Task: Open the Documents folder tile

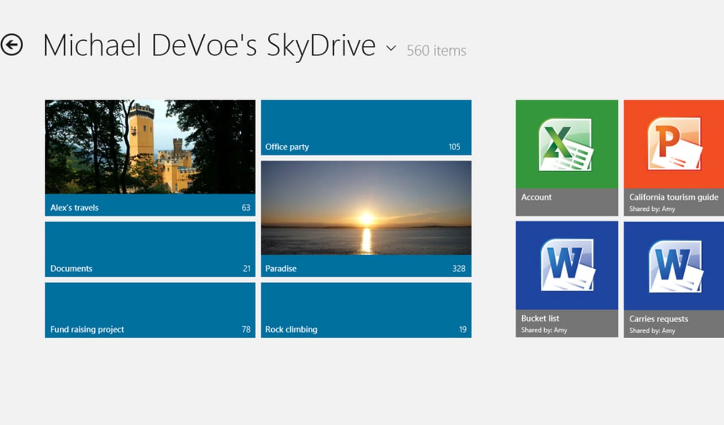Action: click(x=150, y=249)
